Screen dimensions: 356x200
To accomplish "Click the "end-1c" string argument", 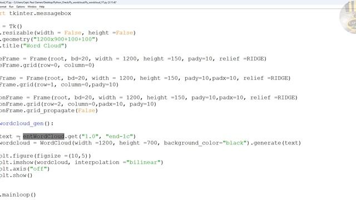I will (x=119, y=136).
